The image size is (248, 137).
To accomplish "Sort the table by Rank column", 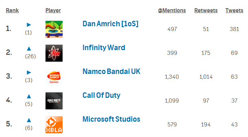I will (12, 11).
